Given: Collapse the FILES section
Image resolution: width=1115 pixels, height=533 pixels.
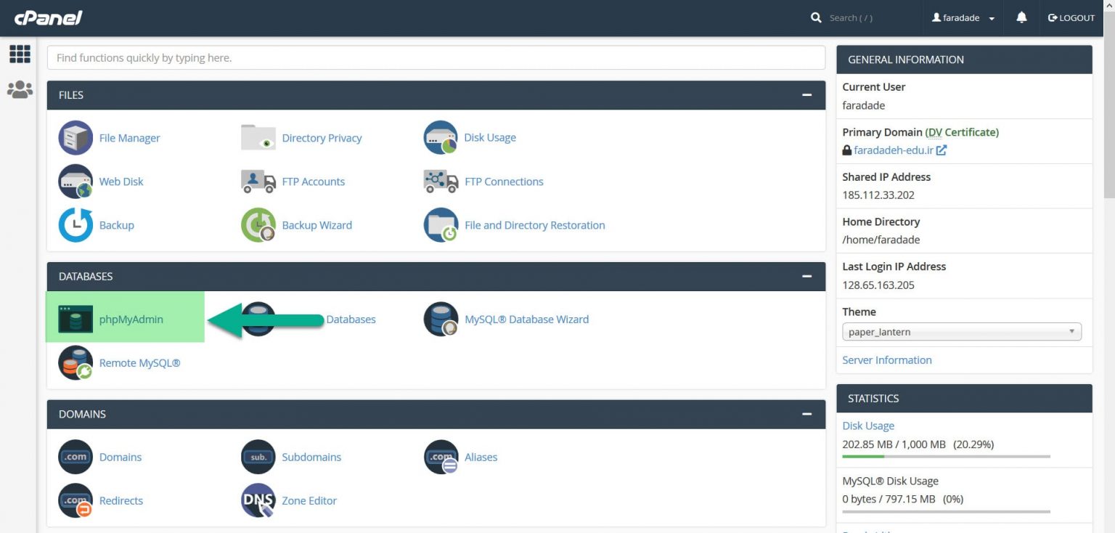Looking at the screenshot, I should 806,95.
